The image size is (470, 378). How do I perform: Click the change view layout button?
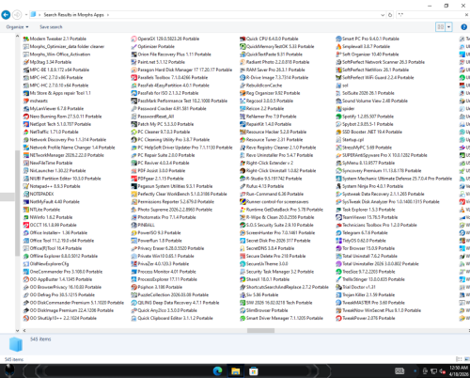[x=441, y=27]
